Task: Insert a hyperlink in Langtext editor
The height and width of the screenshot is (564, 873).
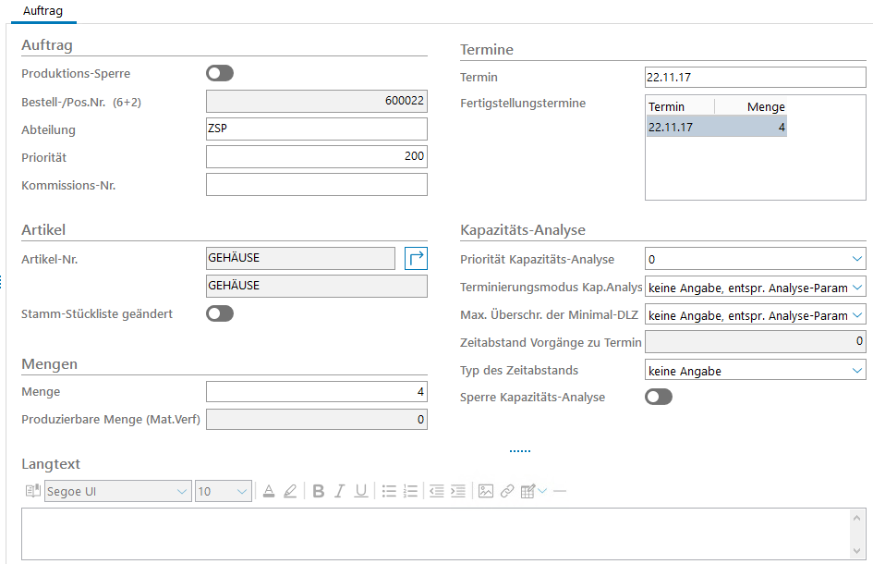Action: point(506,491)
